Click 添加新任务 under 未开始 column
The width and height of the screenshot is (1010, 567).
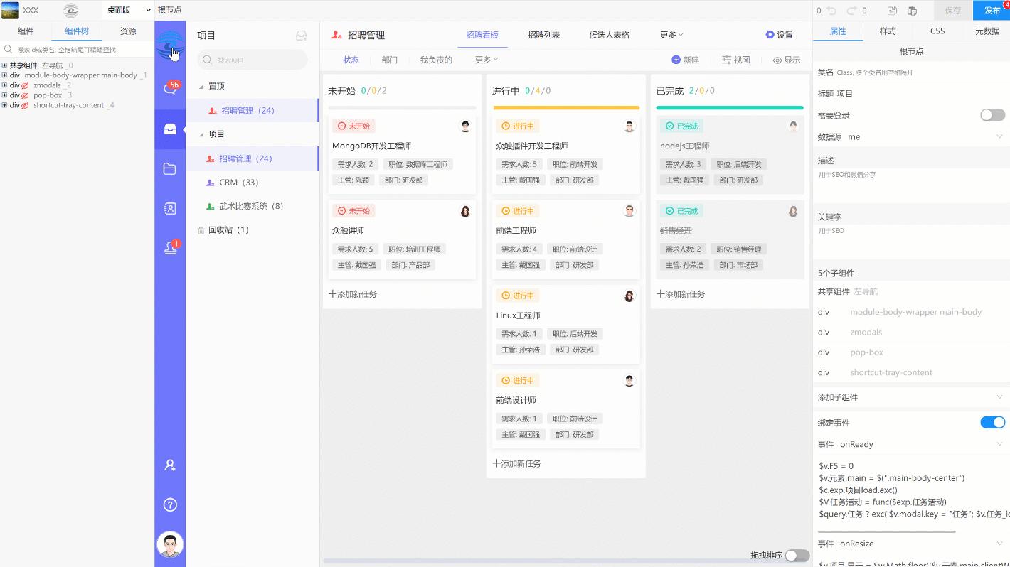pyautogui.click(x=353, y=294)
